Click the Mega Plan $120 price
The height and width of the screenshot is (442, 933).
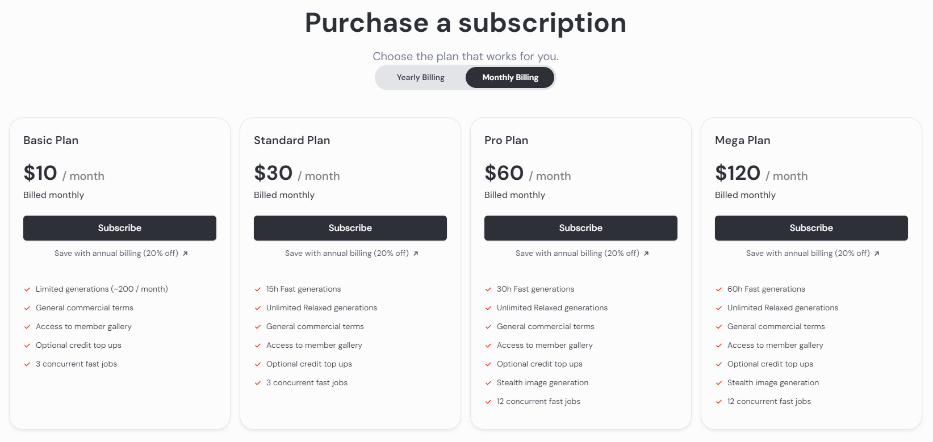pos(738,173)
